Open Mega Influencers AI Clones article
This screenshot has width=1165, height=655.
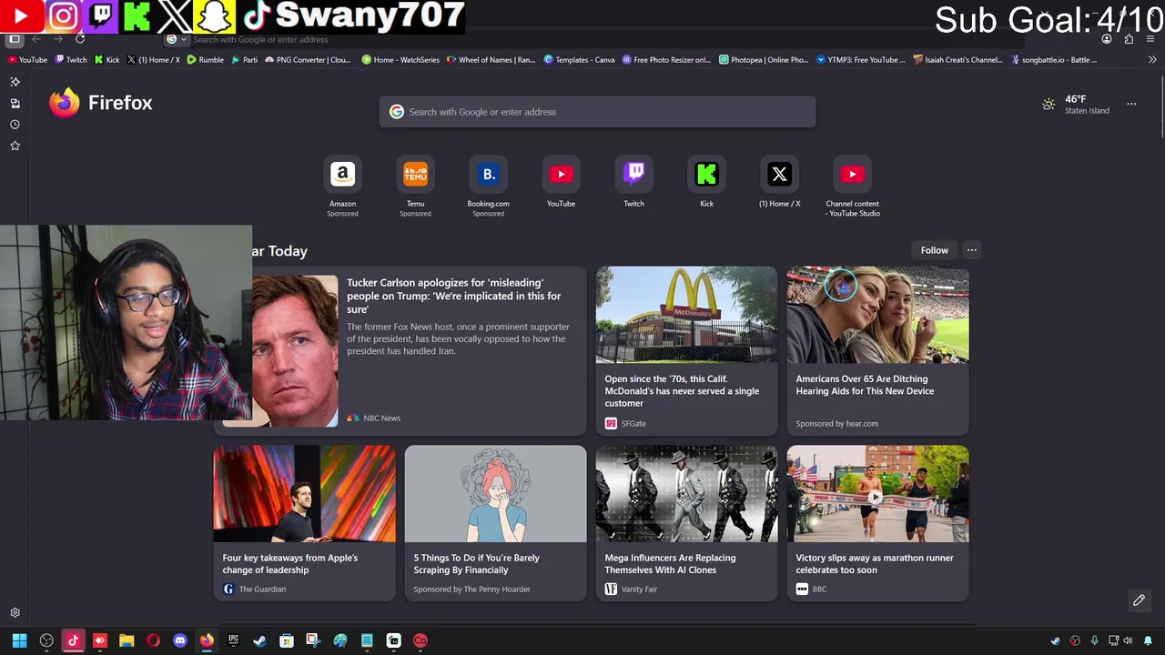click(x=670, y=564)
